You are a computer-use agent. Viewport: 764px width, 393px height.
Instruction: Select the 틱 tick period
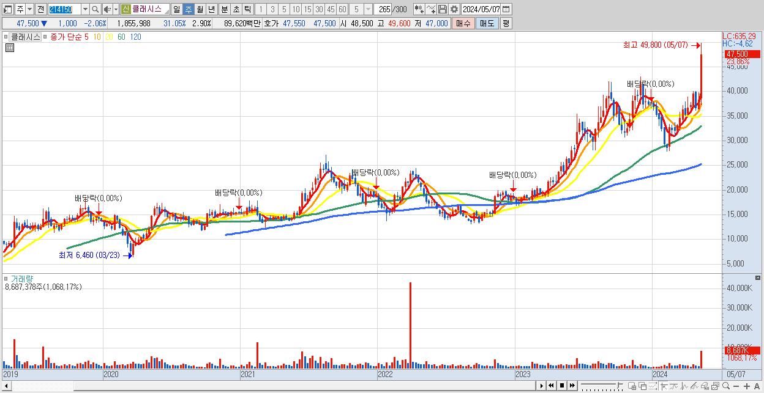[247, 9]
